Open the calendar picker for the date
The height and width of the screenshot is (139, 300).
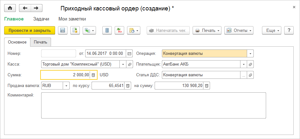[x=129, y=54]
